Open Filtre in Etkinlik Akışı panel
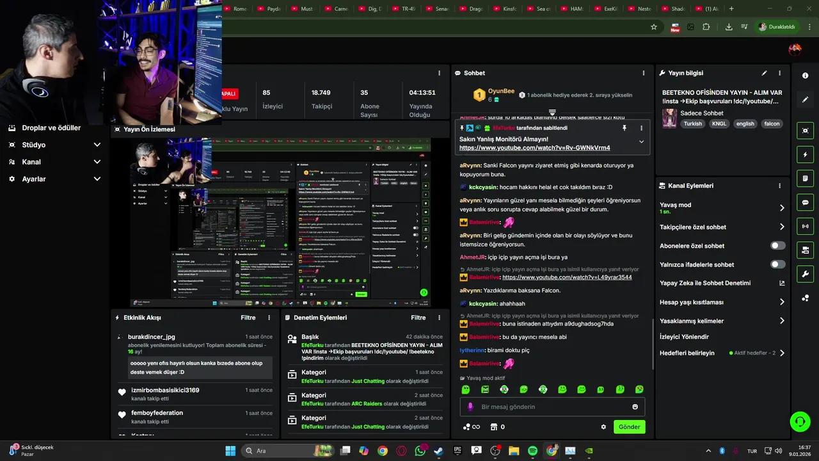The width and height of the screenshot is (819, 461). tap(248, 318)
